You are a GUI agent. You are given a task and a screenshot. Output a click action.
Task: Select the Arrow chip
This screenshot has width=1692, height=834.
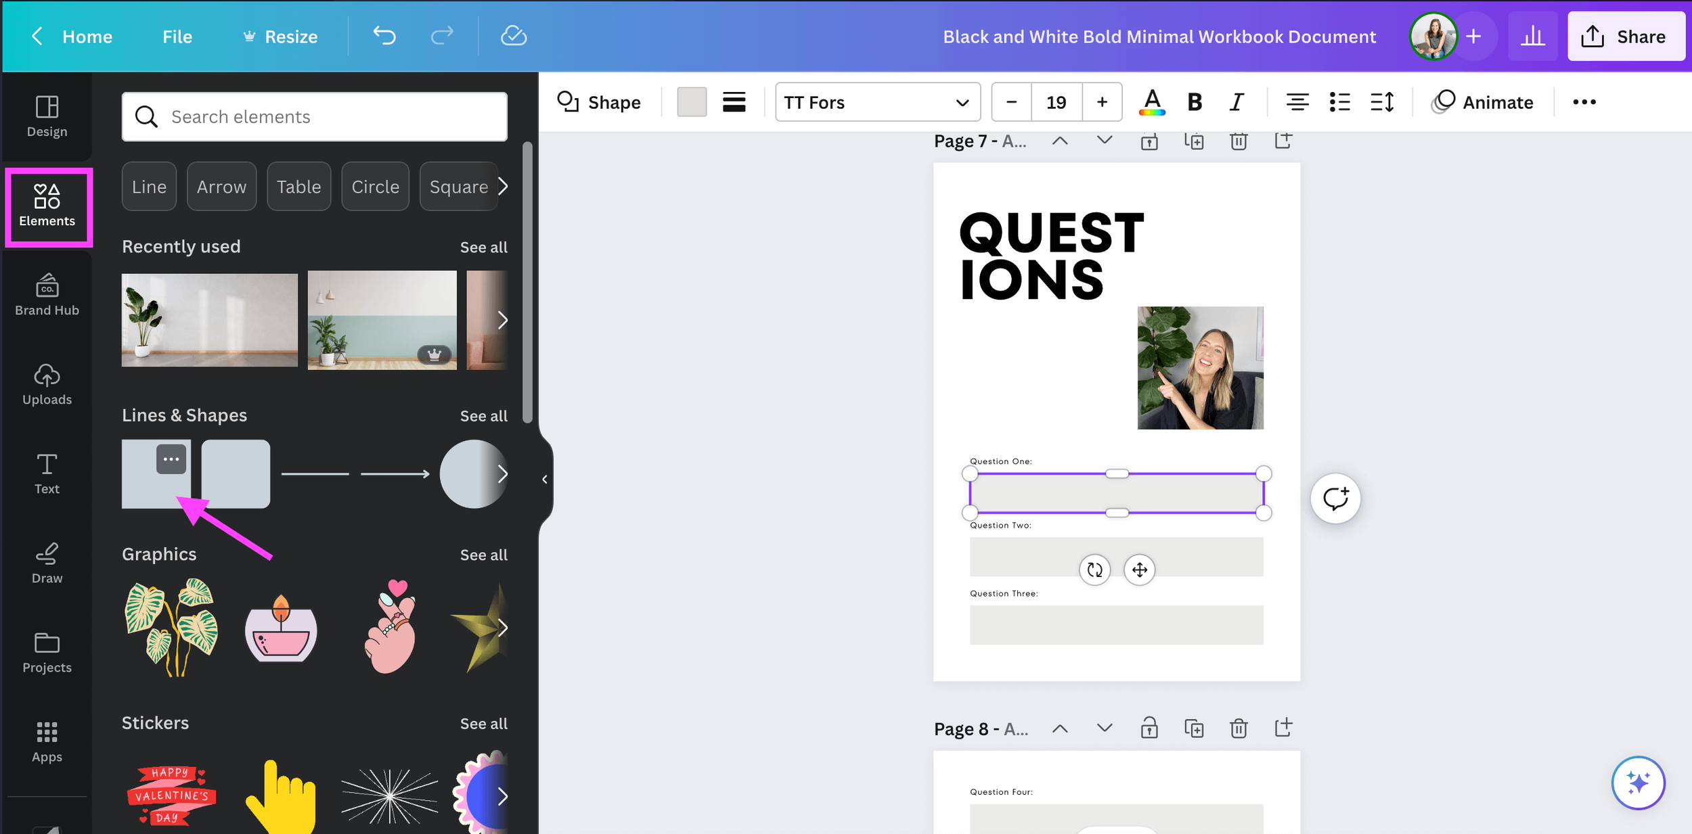(x=221, y=187)
